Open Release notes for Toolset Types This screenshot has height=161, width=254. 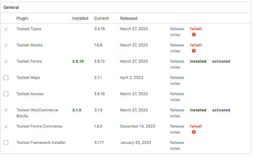pos(177,32)
